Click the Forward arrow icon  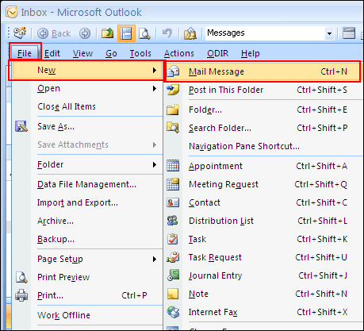pos(85,33)
